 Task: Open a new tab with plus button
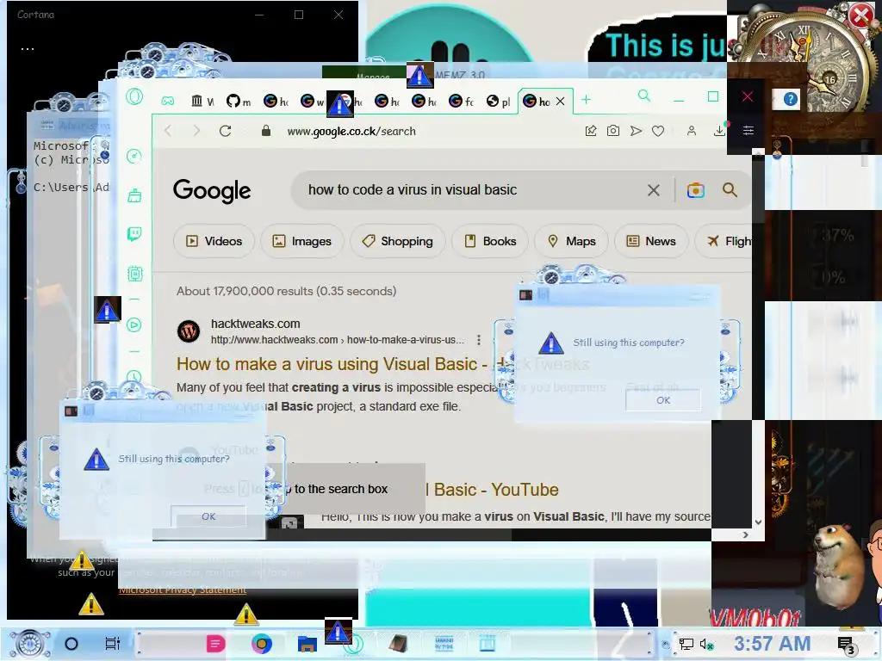tap(586, 100)
